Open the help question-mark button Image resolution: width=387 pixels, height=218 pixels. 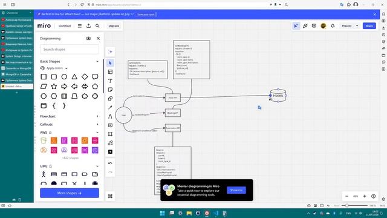point(374,196)
